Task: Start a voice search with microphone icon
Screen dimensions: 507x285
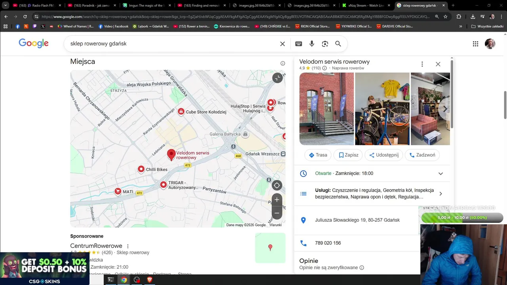Action: click(312, 44)
